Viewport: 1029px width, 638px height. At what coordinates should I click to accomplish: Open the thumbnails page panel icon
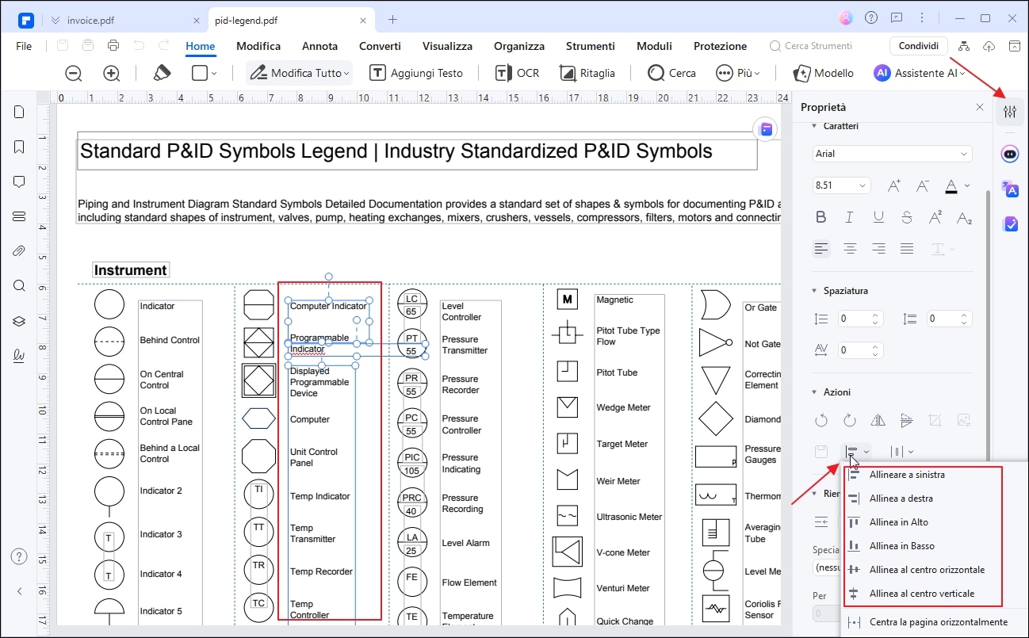point(19,113)
